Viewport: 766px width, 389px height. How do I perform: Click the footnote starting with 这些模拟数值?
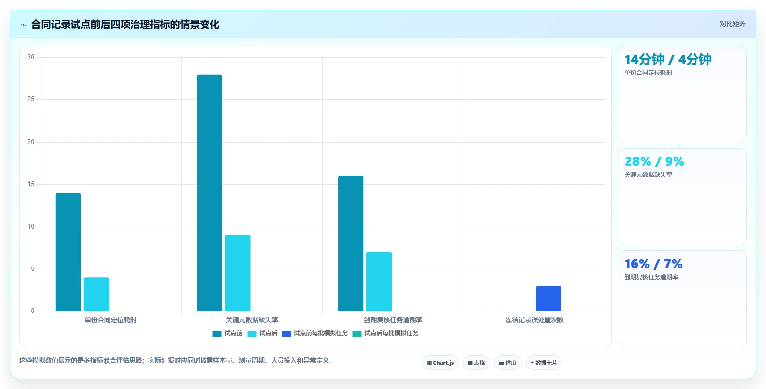point(176,361)
